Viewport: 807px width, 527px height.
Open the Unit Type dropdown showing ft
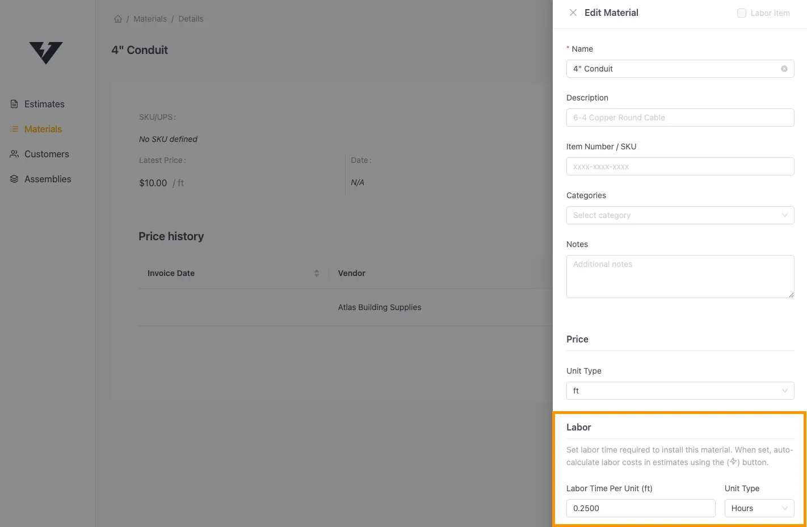click(x=680, y=391)
